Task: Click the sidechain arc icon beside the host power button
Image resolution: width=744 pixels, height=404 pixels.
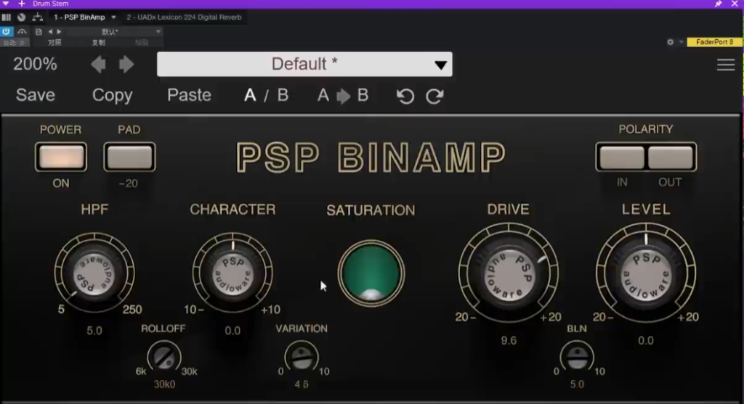Action: point(22,32)
